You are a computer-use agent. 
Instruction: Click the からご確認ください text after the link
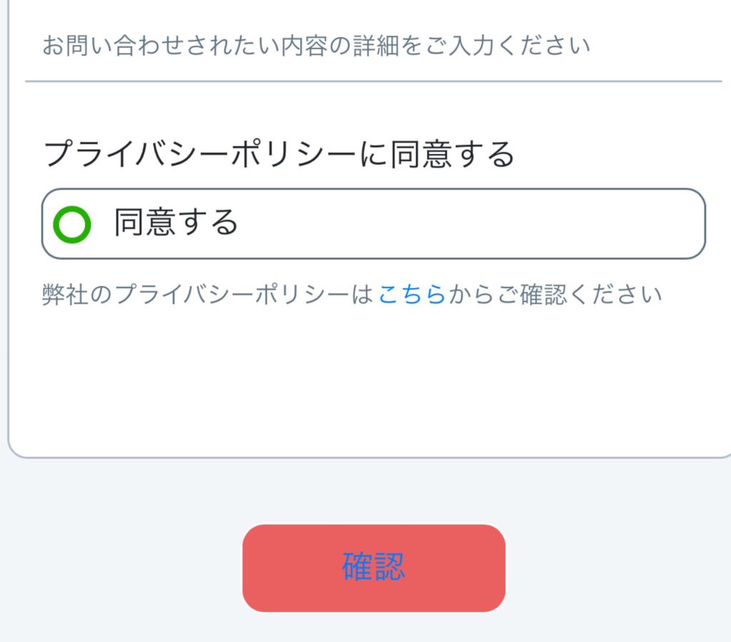pos(555,294)
